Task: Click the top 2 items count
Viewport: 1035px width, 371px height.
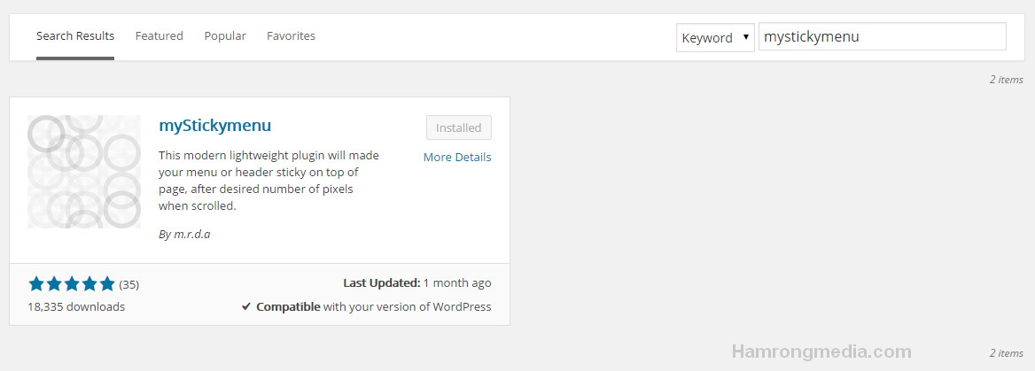Action: 1006,80
